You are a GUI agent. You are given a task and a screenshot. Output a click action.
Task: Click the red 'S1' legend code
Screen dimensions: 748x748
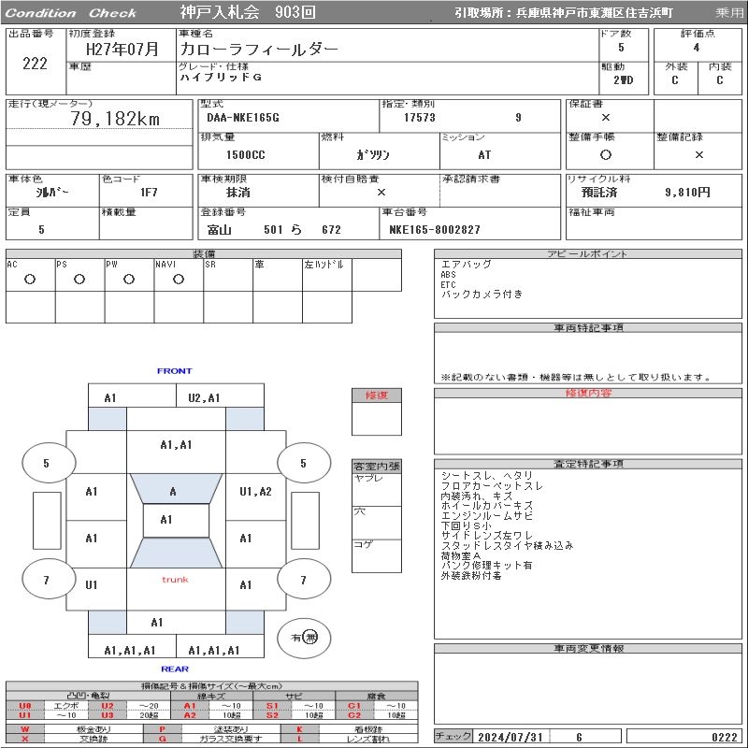coord(272,706)
